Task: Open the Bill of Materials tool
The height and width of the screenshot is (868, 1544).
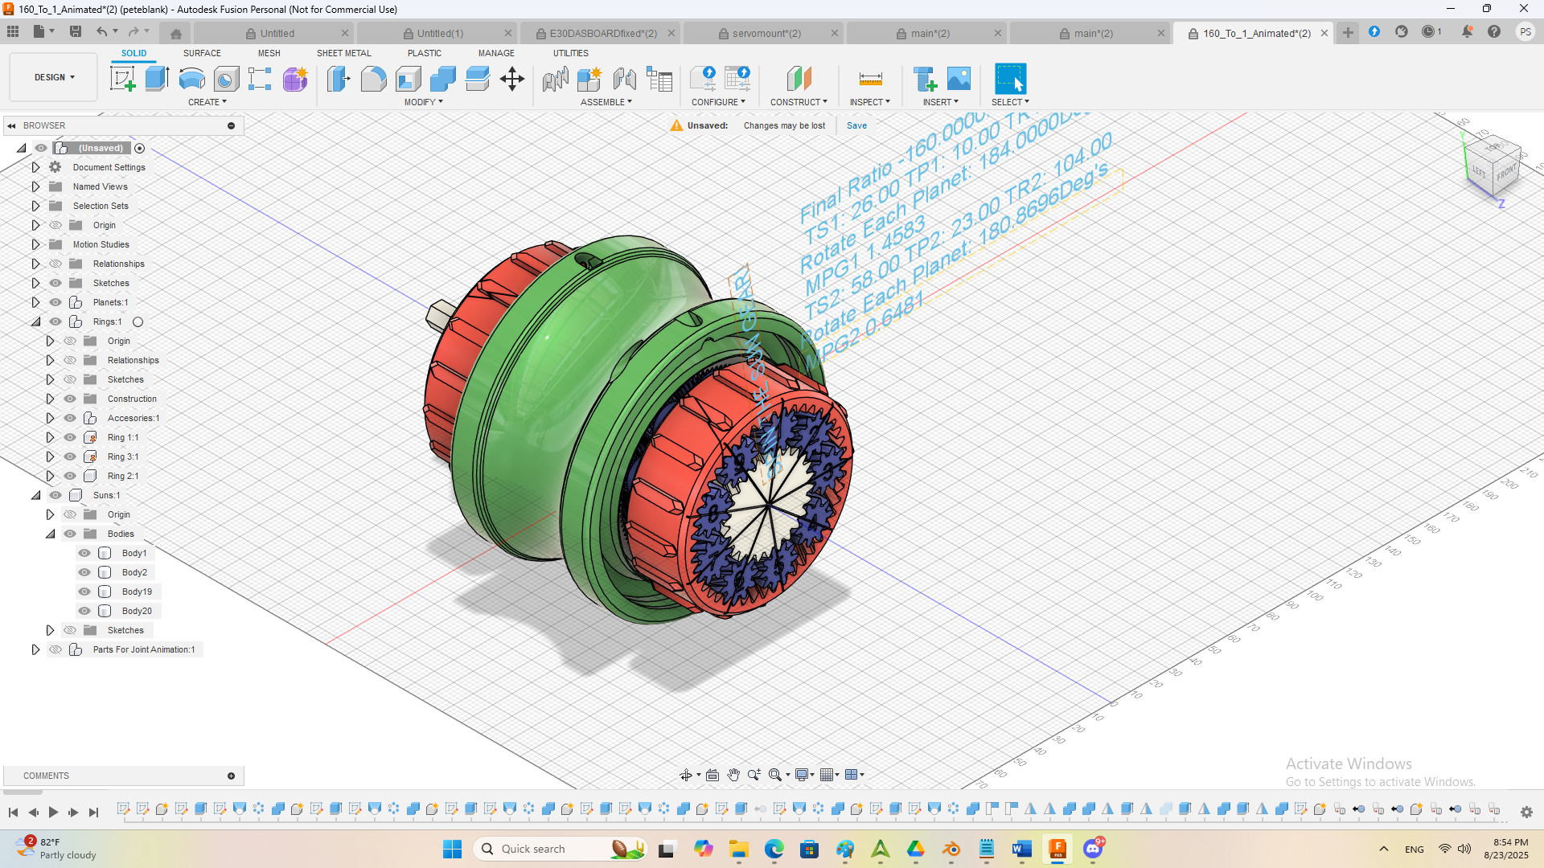Action: pyautogui.click(x=659, y=79)
